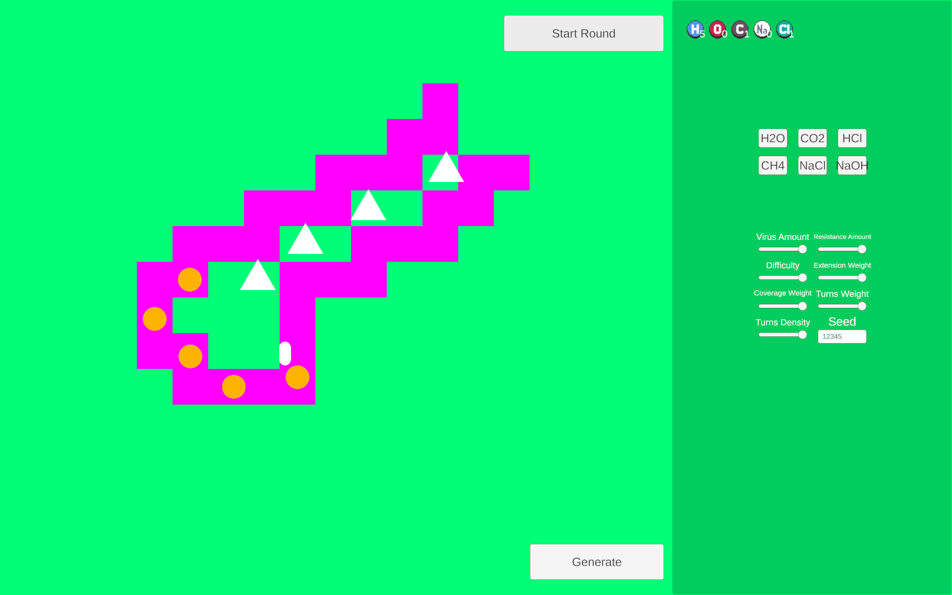The image size is (952, 595).
Task: Click the Oxygen (O) atom icon
Action: coord(717,29)
